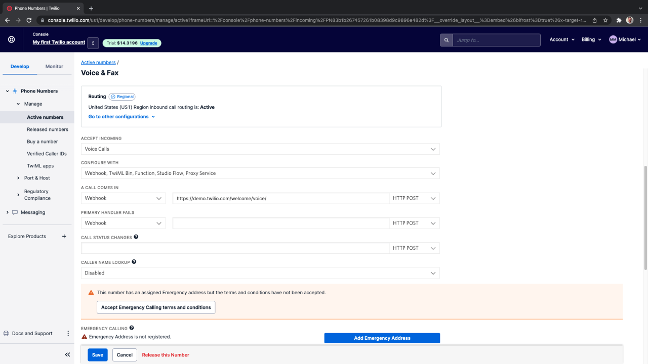Screen dimensions: 648x364
Task: Select the Develop tab
Action: click(20, 66)
